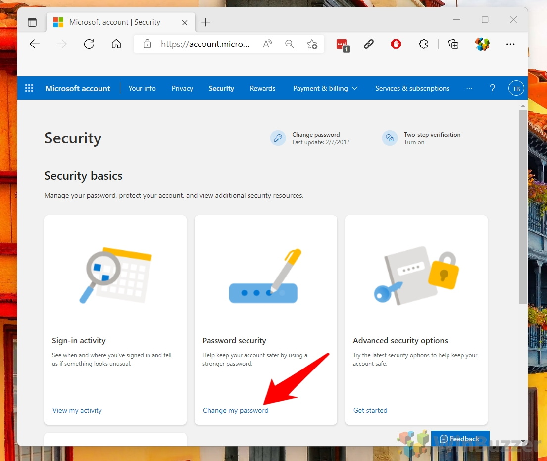Click the Password security card illustration
Image resolution: width=547 pixels, height=461 pixels.
(265, 276)
